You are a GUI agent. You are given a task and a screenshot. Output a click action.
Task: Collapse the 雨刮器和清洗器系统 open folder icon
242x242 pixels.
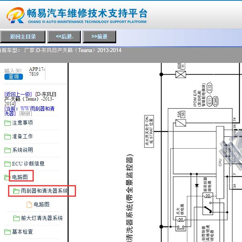pos(16,191)
